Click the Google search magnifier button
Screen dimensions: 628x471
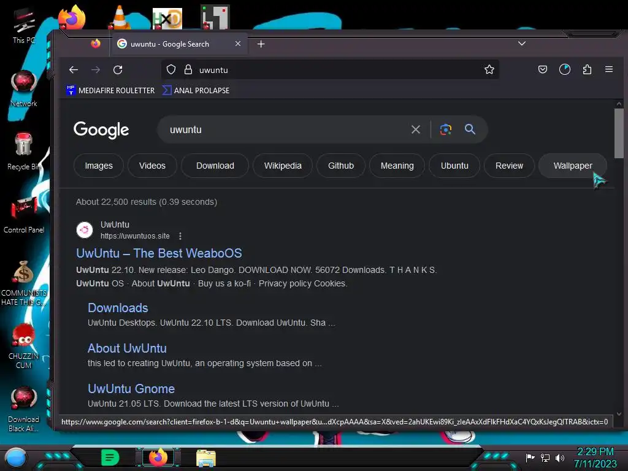tap(470, 129)
